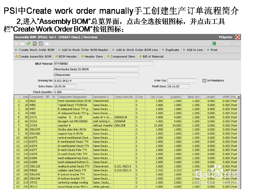Click the select-all corner cell of table
This screenshot has height=191, width=254.
17,97
